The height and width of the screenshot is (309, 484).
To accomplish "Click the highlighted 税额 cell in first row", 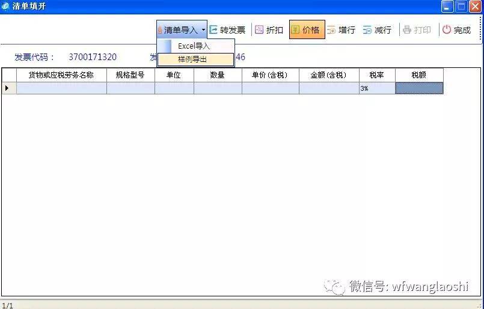I will 419,88.
